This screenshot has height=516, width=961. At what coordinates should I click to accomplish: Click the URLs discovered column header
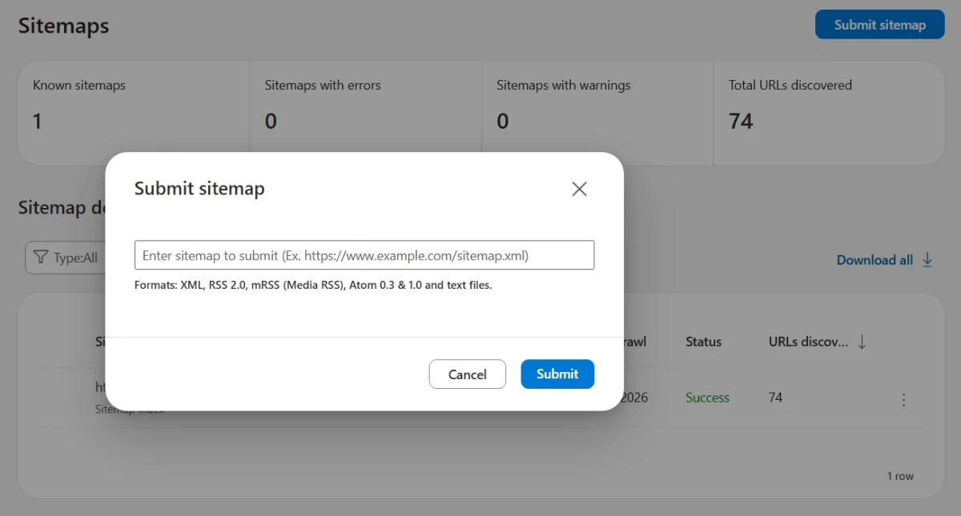(808, 342)
